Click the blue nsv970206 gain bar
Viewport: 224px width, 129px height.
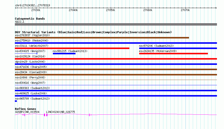coord(178,48)
